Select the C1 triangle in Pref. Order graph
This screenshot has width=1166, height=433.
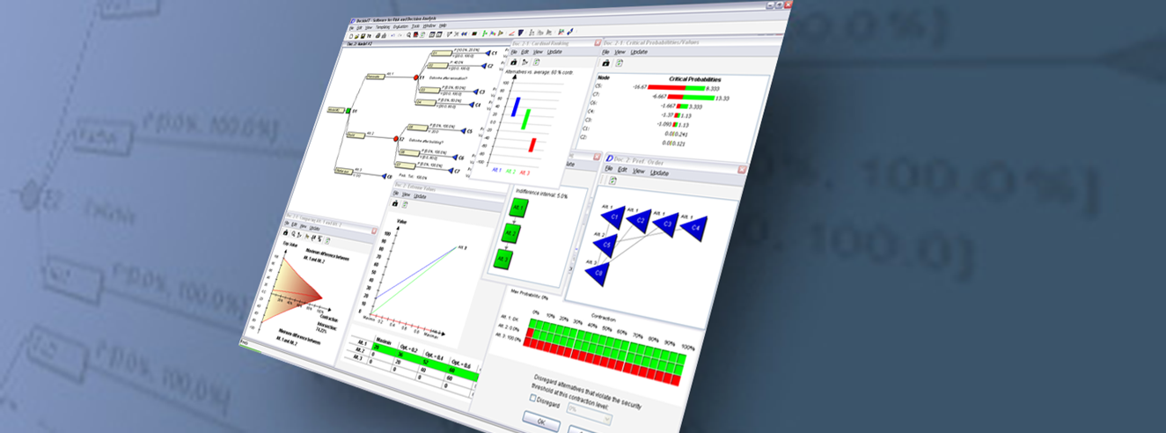click(x=616, y=216)
